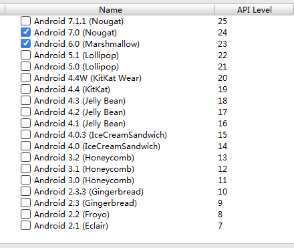Viewport: 294px width, 248px height.
Task: Click API level value 20
Action: click(x=223, y=78)
